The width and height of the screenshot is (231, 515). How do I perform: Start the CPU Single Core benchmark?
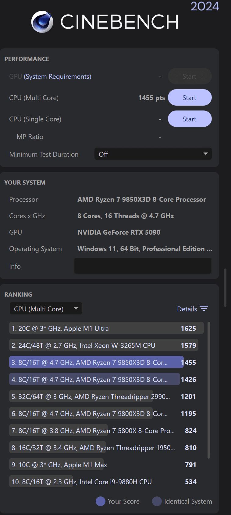point(190,119)
